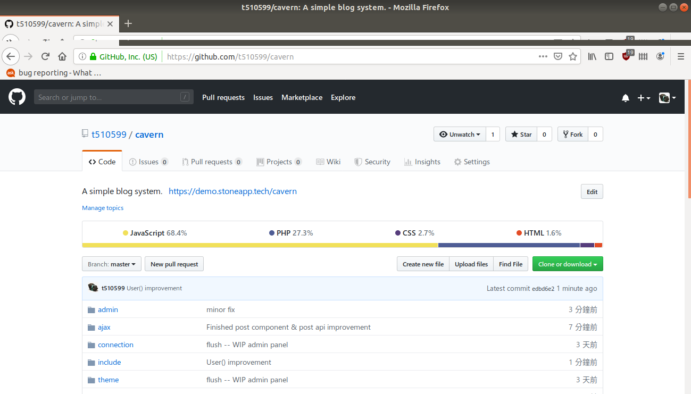The width and height of the screenshot is (691, 394).
Task: Open the demo.stoneapp.tech/cavern link
Action: pyautogui.click(x=232, y=191)
